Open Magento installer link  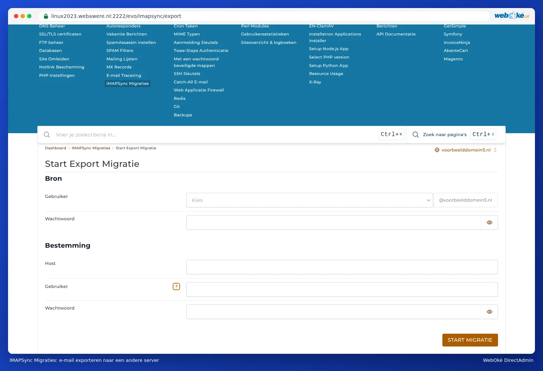click(x=453, y=59)
